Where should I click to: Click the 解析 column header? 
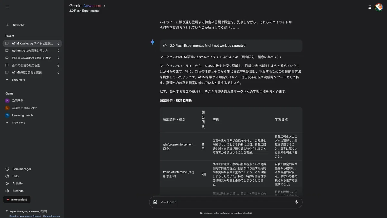pos(216,119)
